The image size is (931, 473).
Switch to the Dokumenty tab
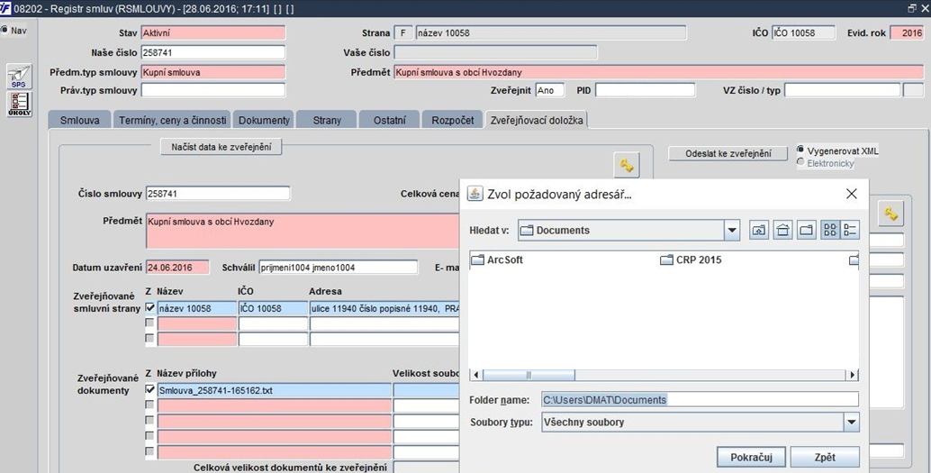(264, 120)
